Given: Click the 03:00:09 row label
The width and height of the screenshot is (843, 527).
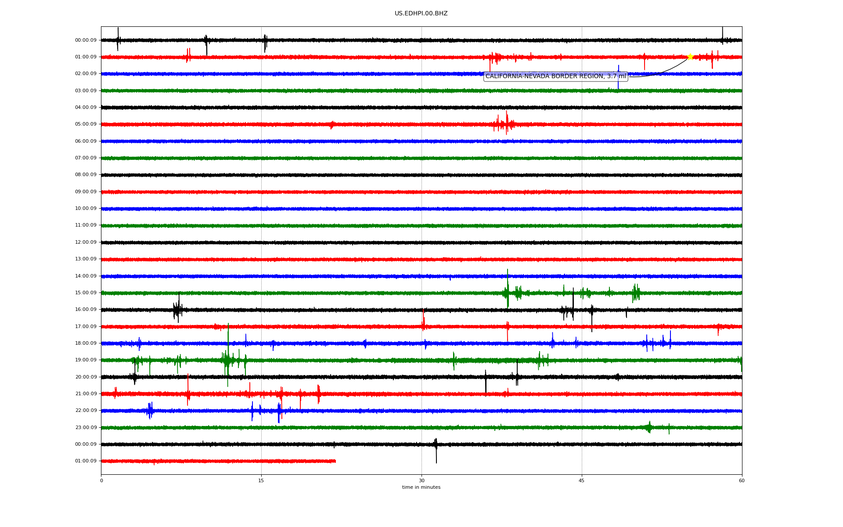Looking at the screenshot, I should 86,91.
